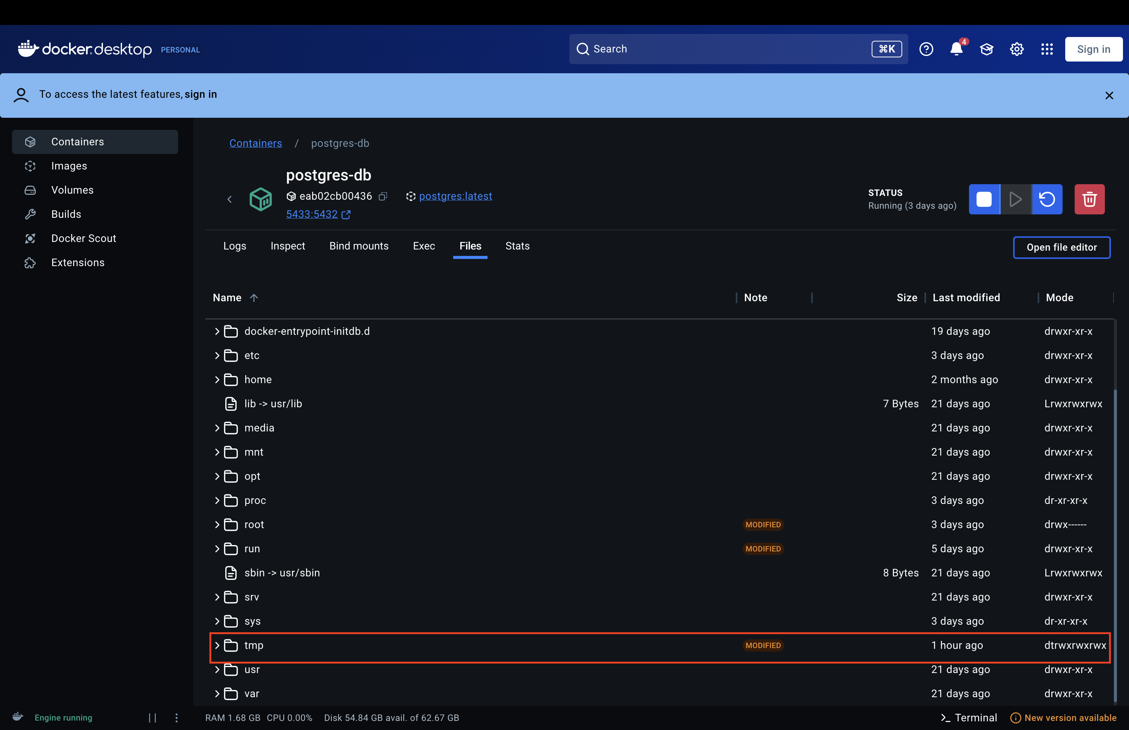
Task: Open Docker Scout in sidebar
Action: coord(83,239)
